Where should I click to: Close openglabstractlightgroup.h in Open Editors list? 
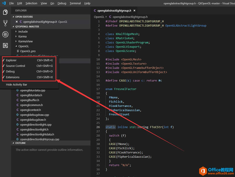pyautogui.click(x=16, y=22)
